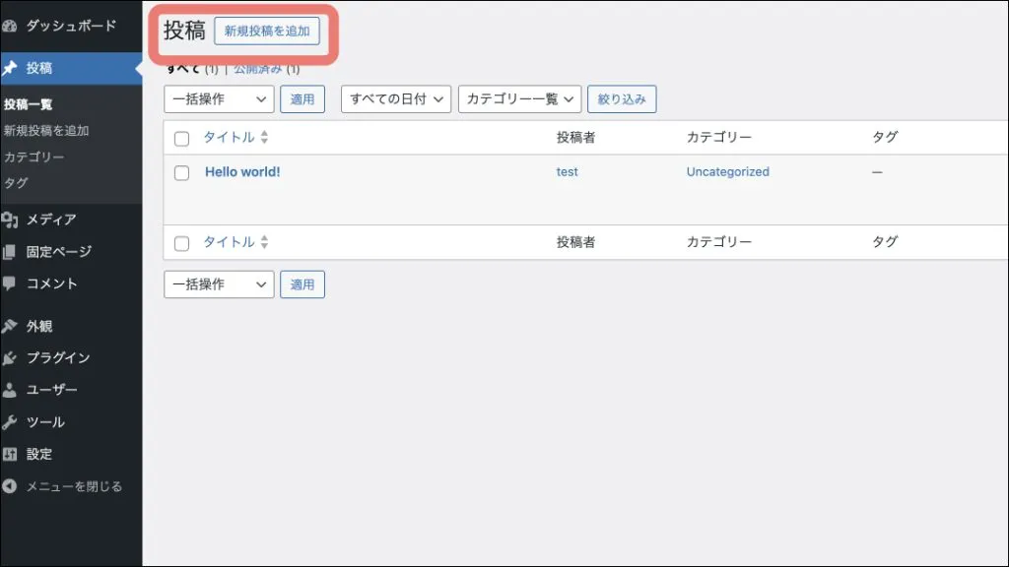The height and width of the screenshot is (567, 1009).
Task: Click the 投稿者 column label in footer row
Action: [575, 242]
